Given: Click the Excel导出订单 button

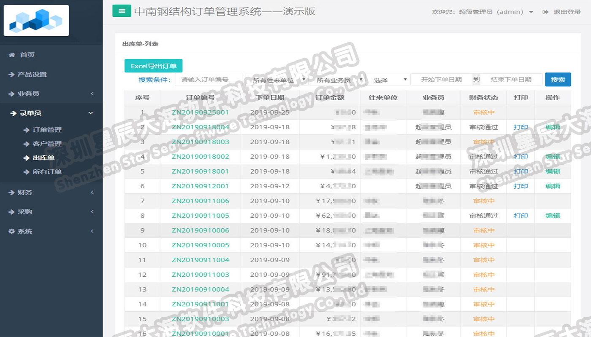Looking at the screenshot, I should [153, 66].
